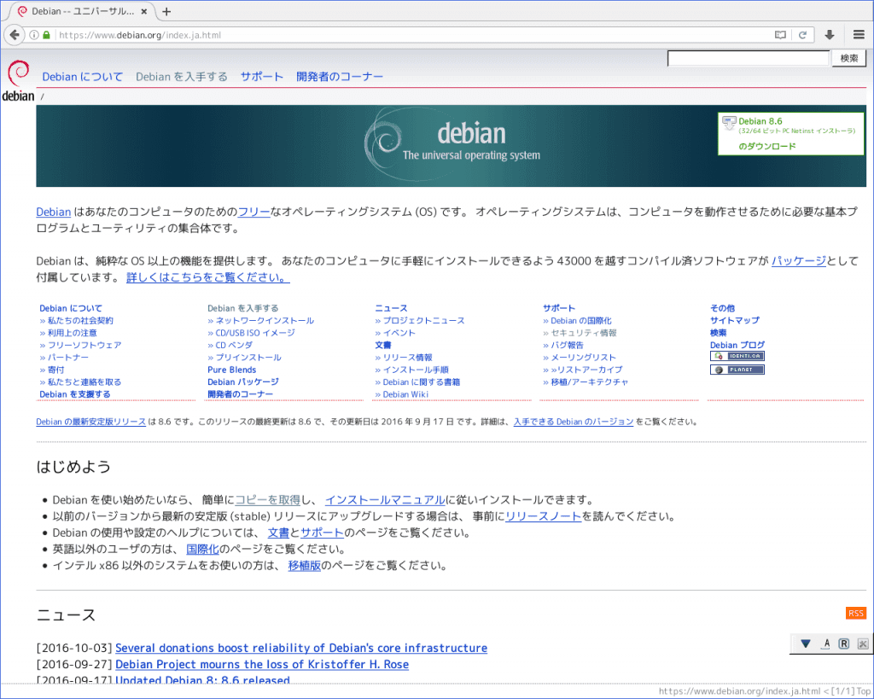Click the Debian swirl logo top left
Screen dimensions: 874x699
[x=17, y=73]
